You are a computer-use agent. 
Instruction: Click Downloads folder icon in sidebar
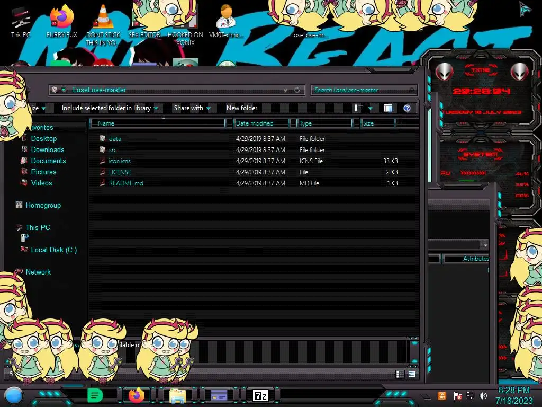point(24,149)
